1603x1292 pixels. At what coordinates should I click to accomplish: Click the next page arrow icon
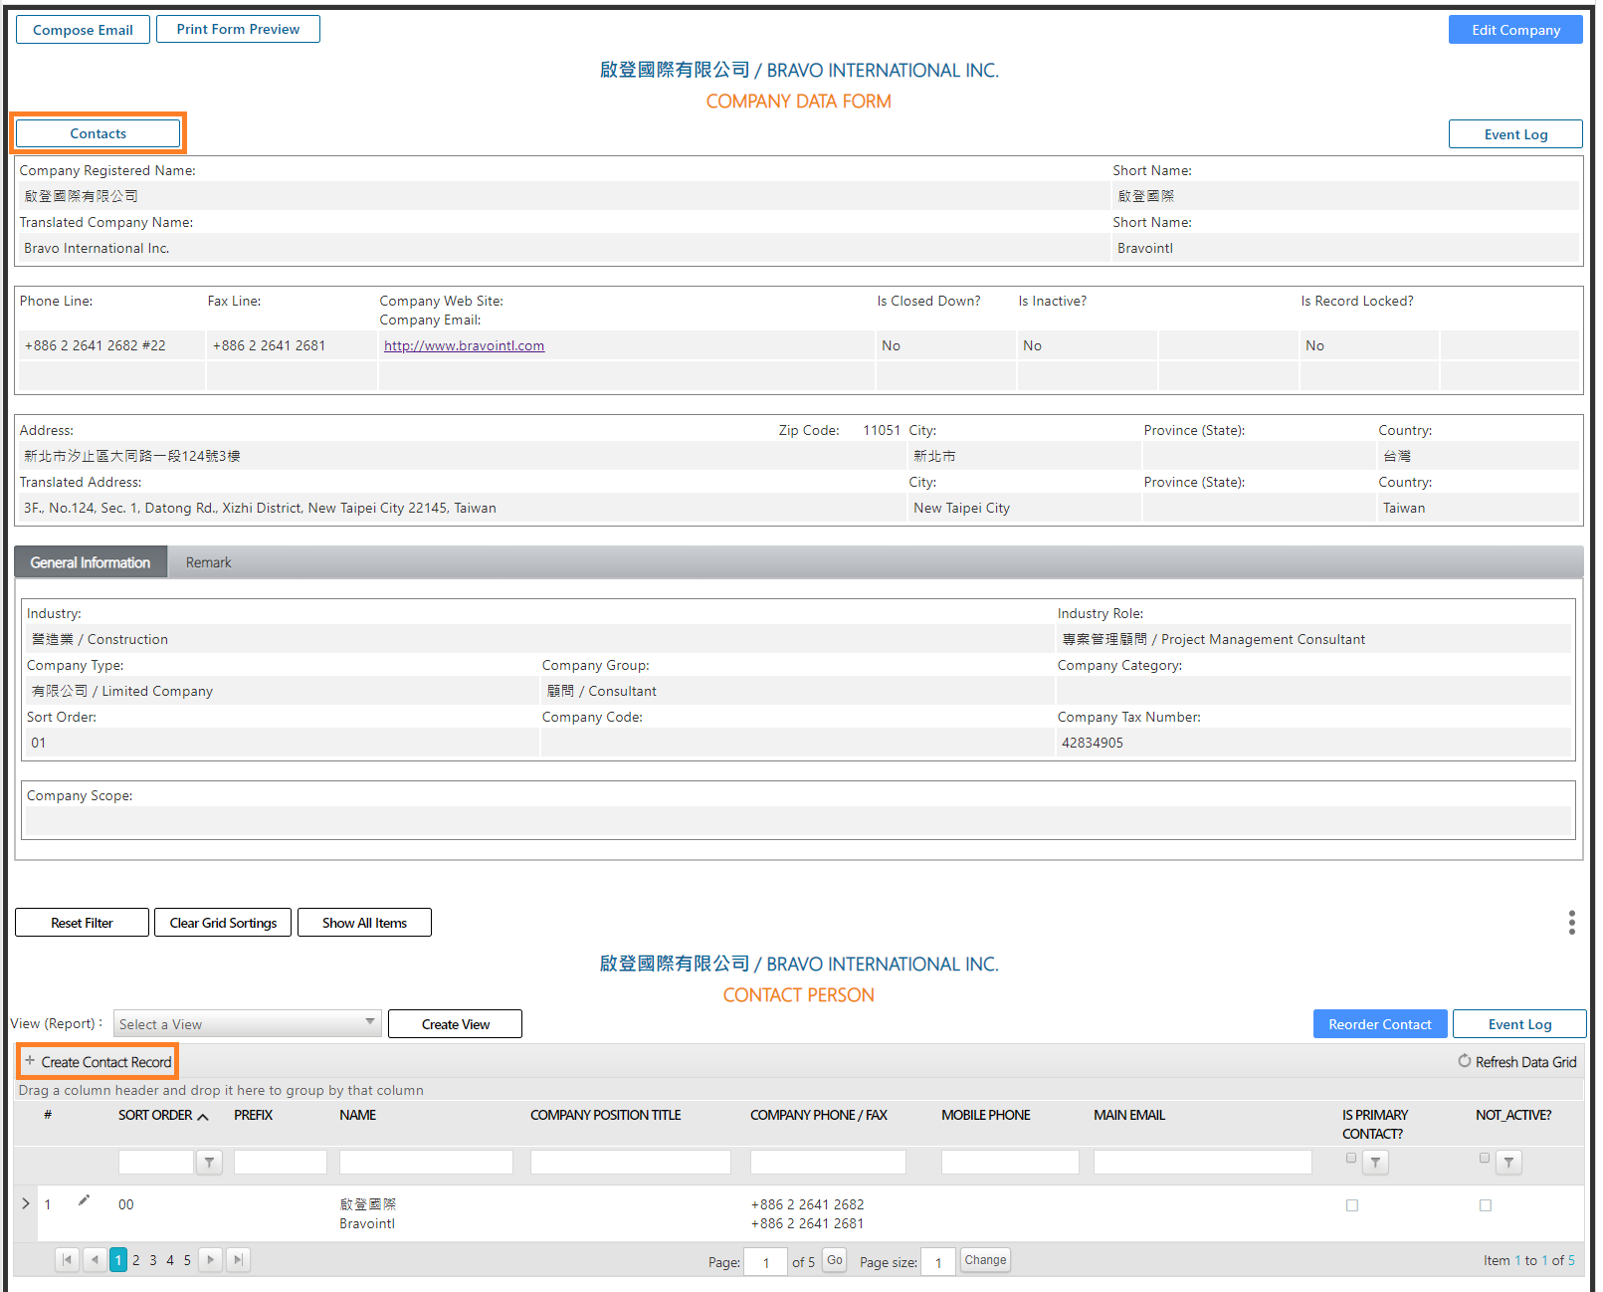pos(210,1259)
